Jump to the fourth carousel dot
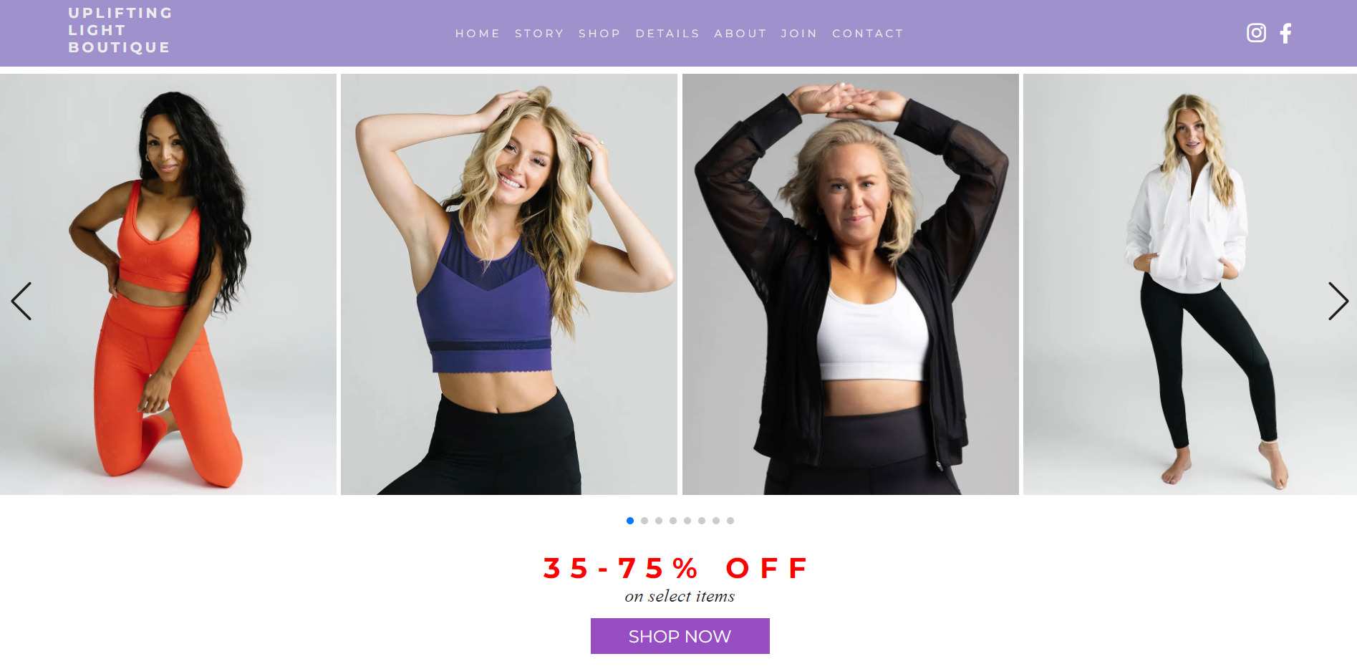 (x=673, y=521)
